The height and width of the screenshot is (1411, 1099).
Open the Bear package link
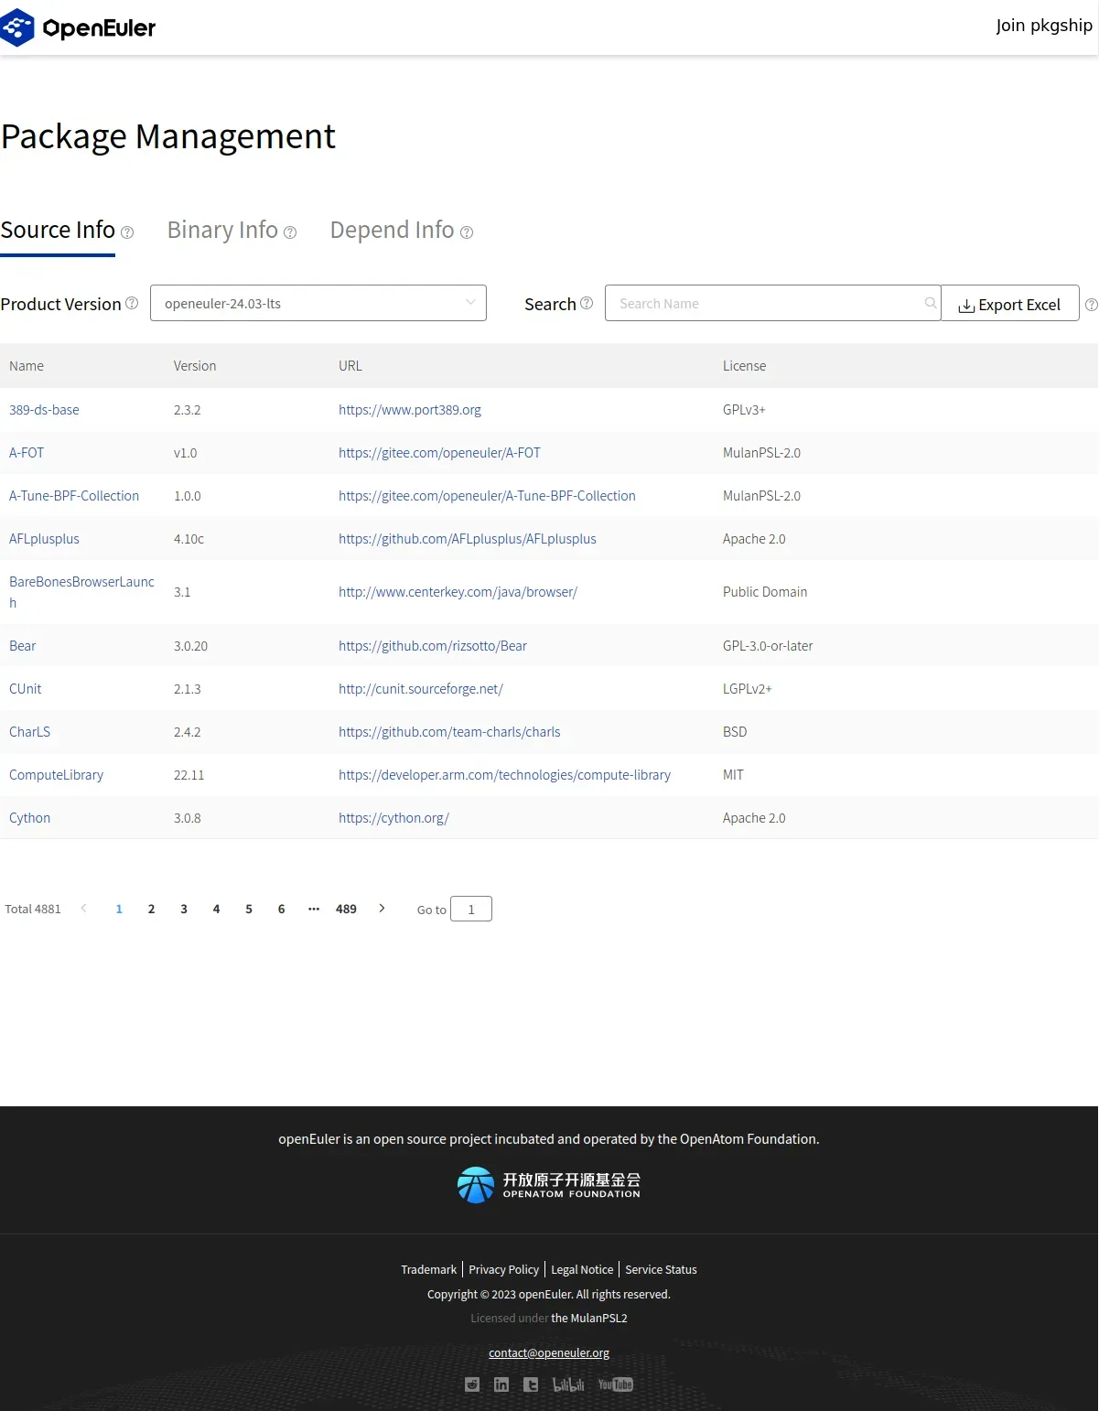click(x=22, y=646)
